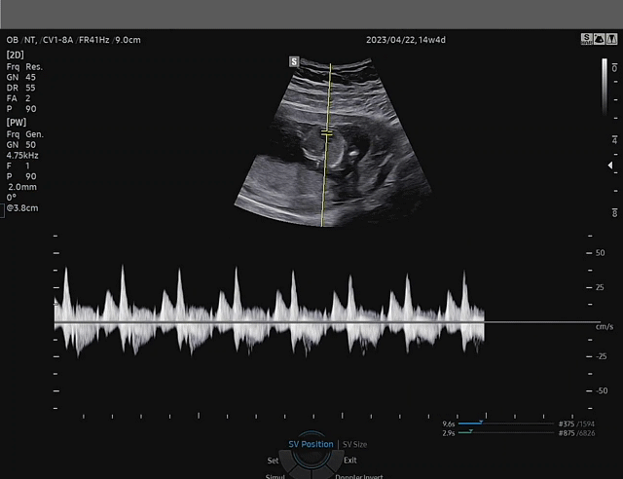Click the '8' depth scale marker
Viewport: 623px width, 479px height.
click(x=614, y=213)
